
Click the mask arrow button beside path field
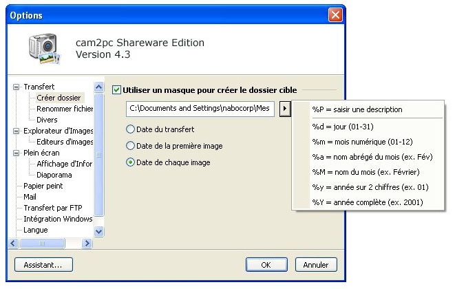pos(285,109)
